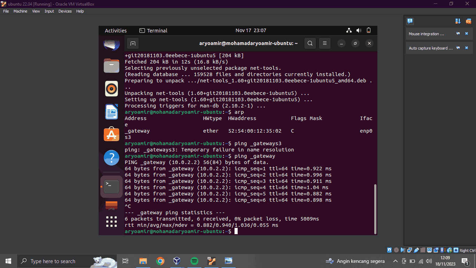This screenshot has width=476, height=268.
Task: Click the Ubuntu battery icon in top bar
Action: pyautogui.click(x=369, y=31)
